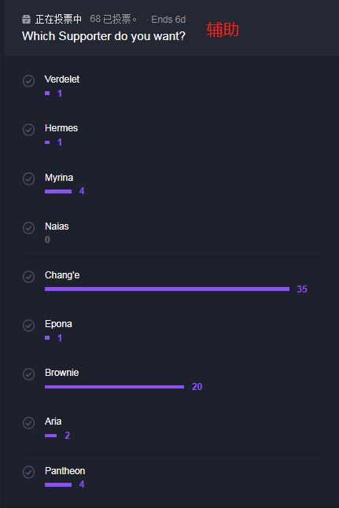Select the Myrina vote circle
Screen dimensions: 339x508
(29, 179)
